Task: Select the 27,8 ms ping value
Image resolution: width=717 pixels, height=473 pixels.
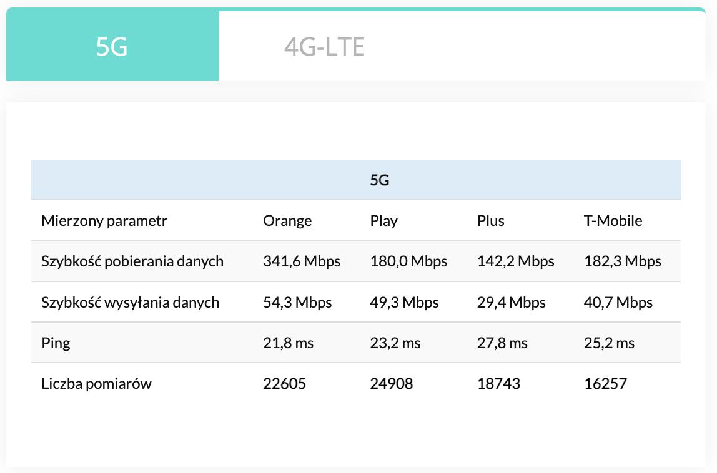Action: tap(502, 343)
